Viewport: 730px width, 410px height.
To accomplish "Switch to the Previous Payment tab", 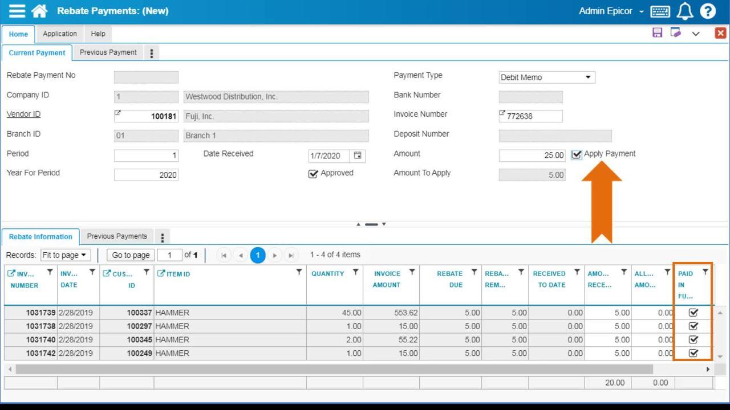I will (x=108, y=52).
